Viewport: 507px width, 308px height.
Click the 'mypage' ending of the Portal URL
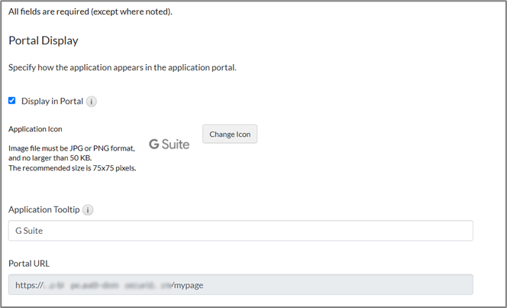tap(188, 285)
